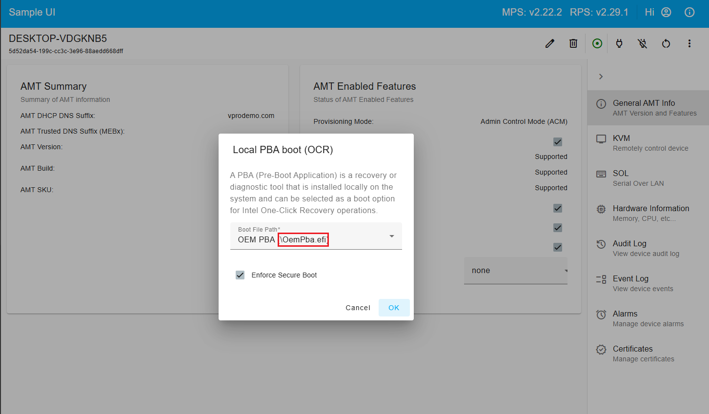
Task: Toggle the topmost feature checkbox in AMT Enabled Features
Action: 558,142
